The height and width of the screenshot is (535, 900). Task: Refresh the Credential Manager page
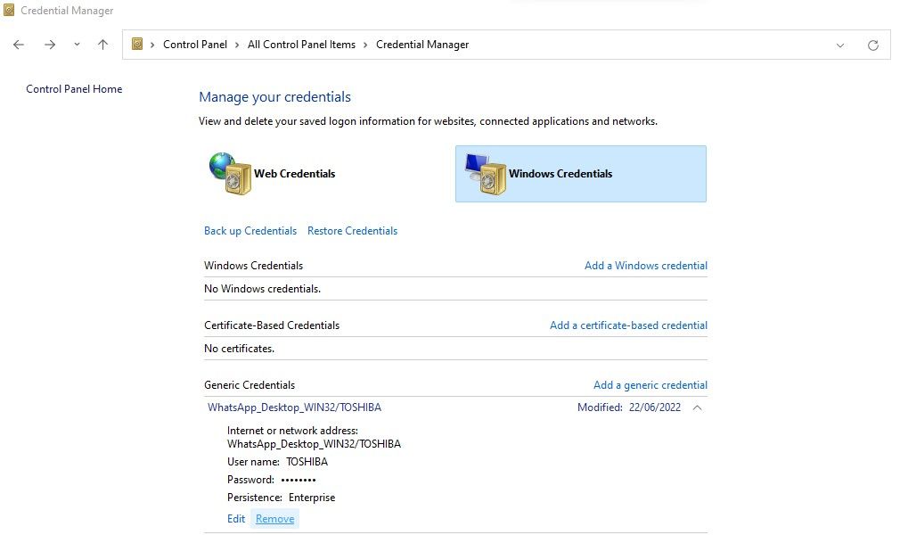(x=872, y=45)
